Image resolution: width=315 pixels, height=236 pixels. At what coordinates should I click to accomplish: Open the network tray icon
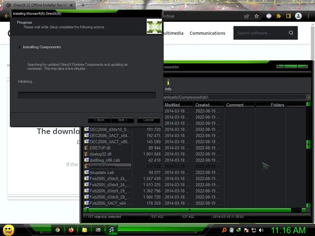(x=254, y=230)
